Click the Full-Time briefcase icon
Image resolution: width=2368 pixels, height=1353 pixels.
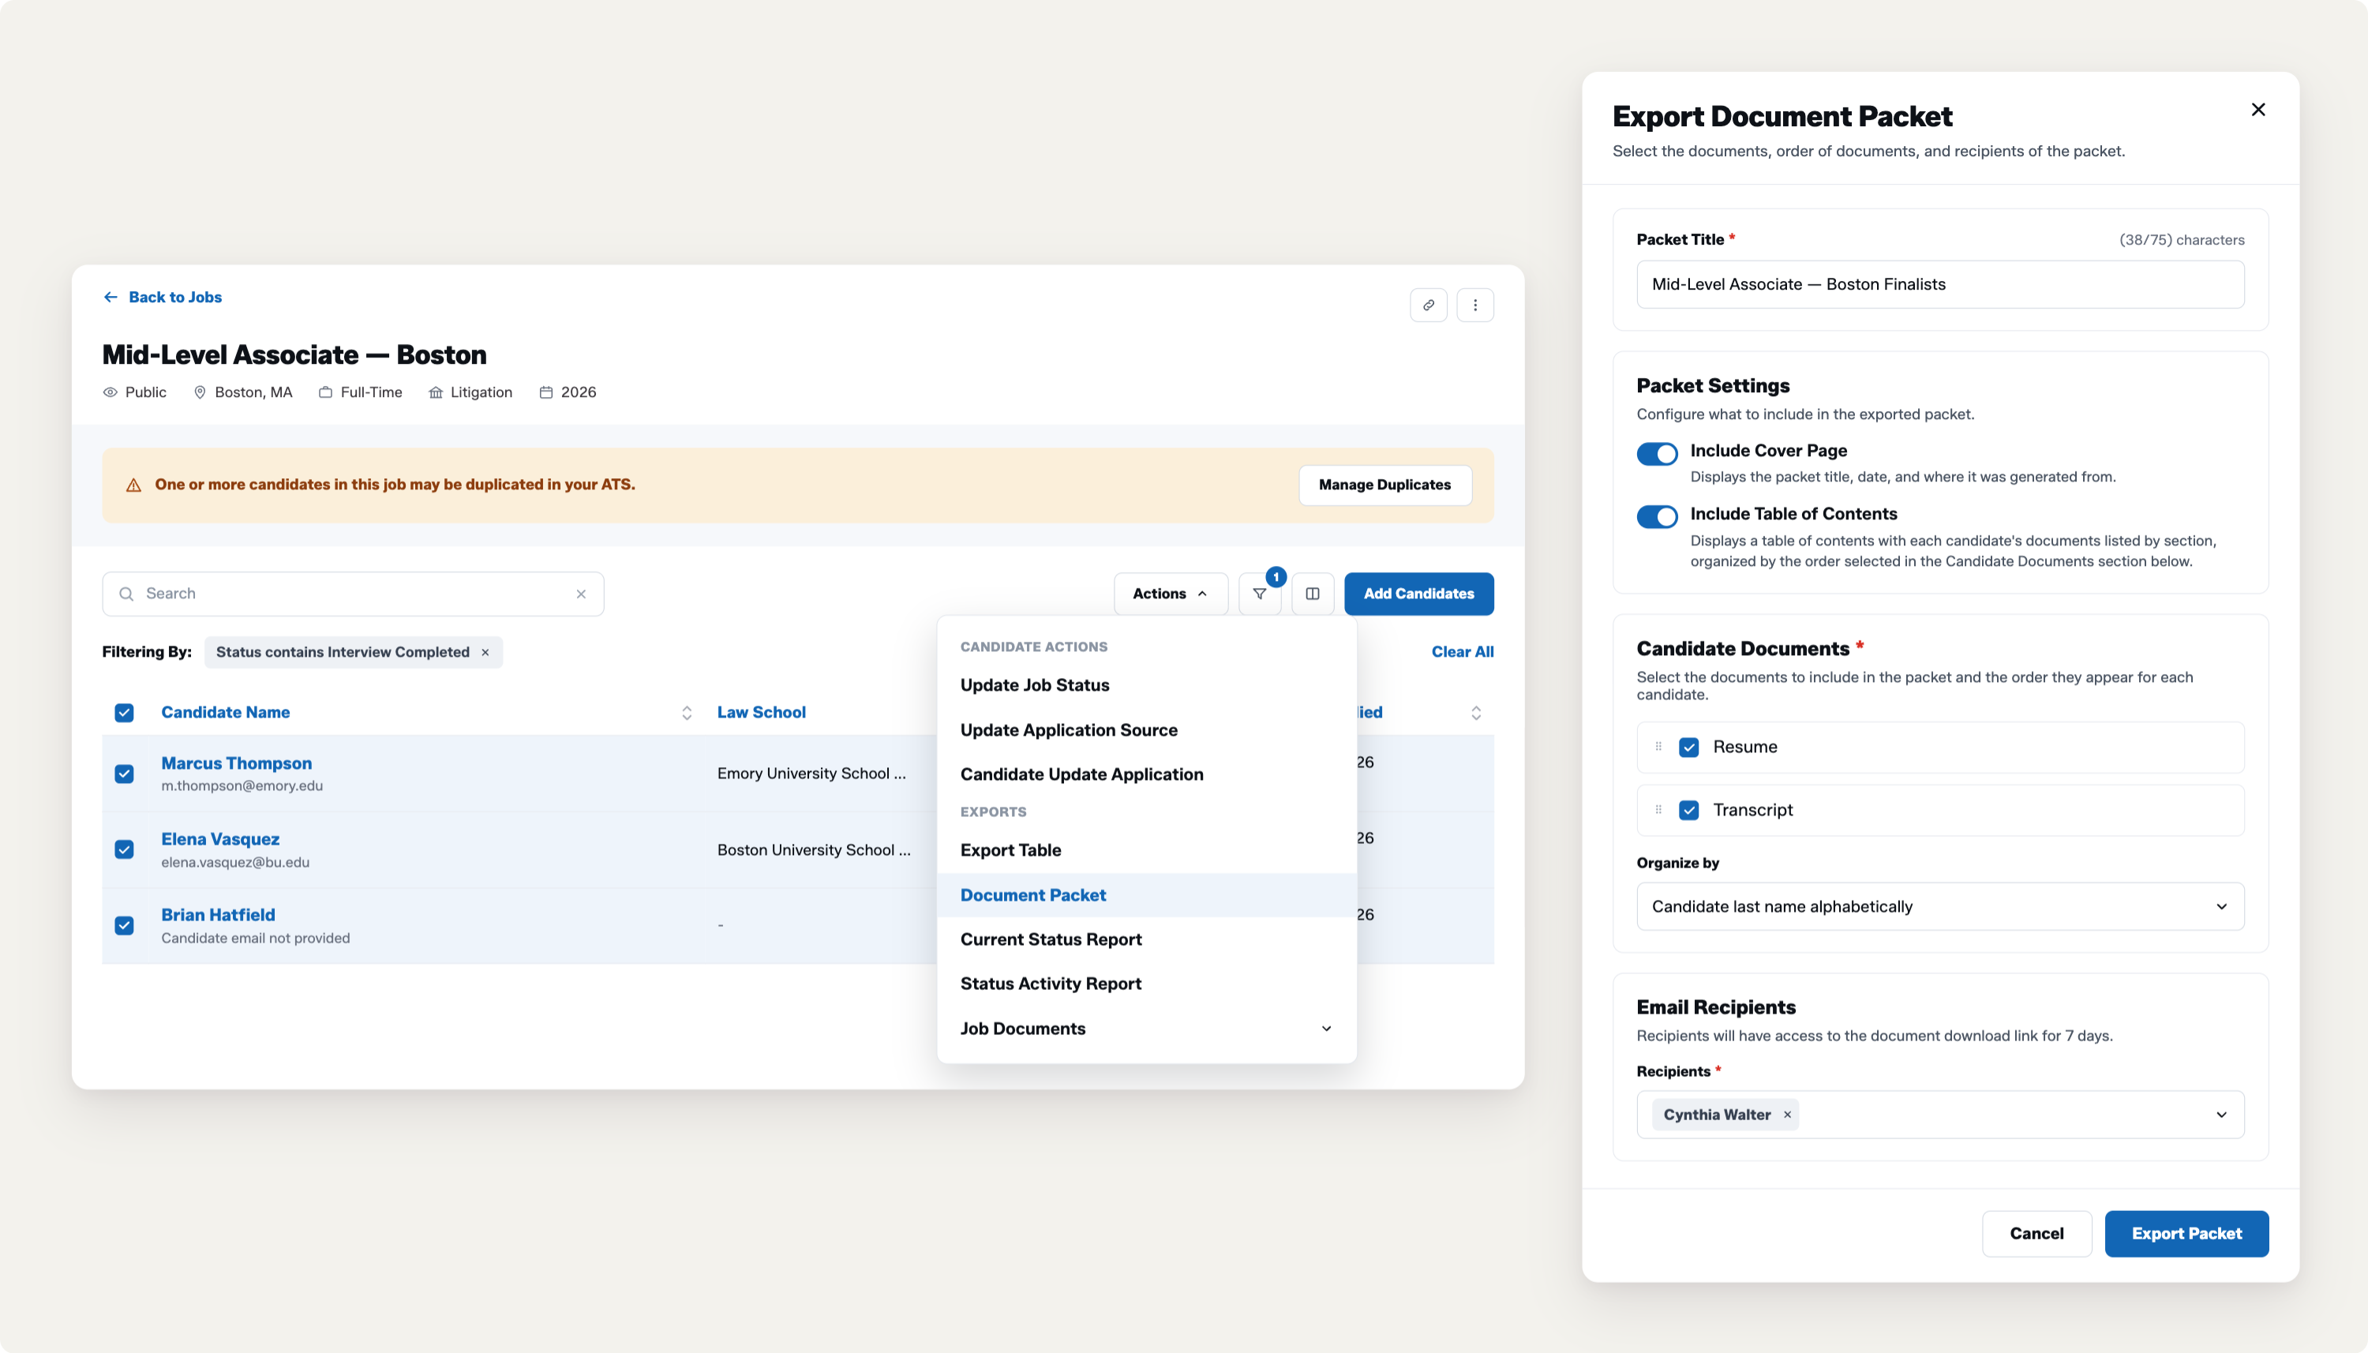pos(325,392)
